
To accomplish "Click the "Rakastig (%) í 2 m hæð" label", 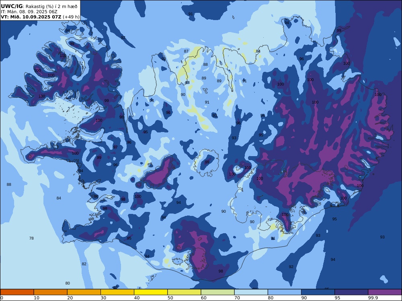I will tap(51, 7).
